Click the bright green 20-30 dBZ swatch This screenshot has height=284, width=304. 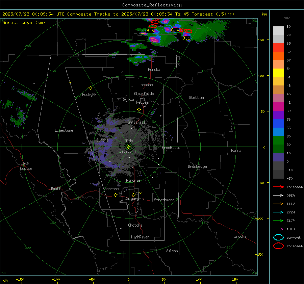[x=278, y=140]
